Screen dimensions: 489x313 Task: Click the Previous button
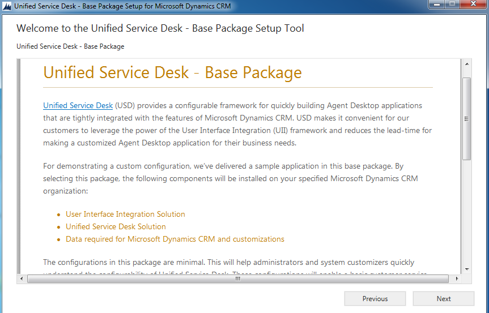[x=375, y=299]
